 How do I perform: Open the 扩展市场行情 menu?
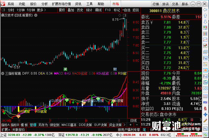click(x=61, y=4)
